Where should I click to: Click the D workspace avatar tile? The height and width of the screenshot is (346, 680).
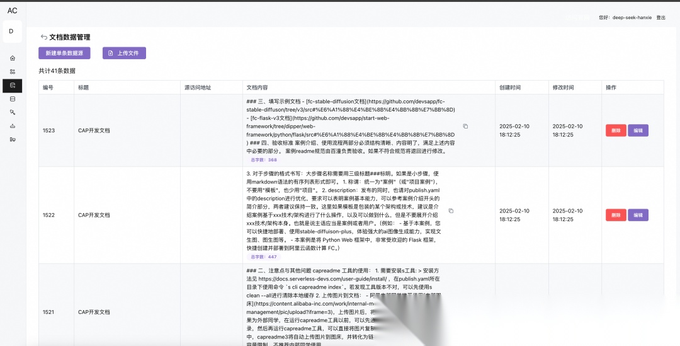coord(12,32)
